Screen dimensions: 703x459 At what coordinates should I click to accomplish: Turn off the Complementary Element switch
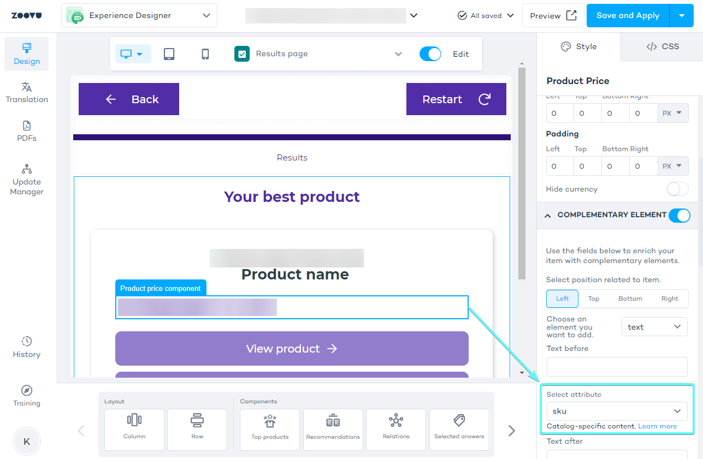(x=680, y=215)
